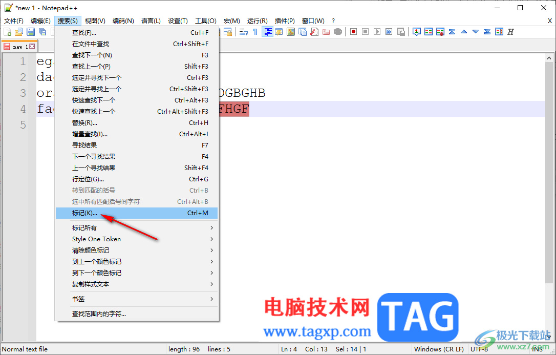Open the 文件(F) menu
Viewport: 556px width, 355px height.
tap(13, 21)
